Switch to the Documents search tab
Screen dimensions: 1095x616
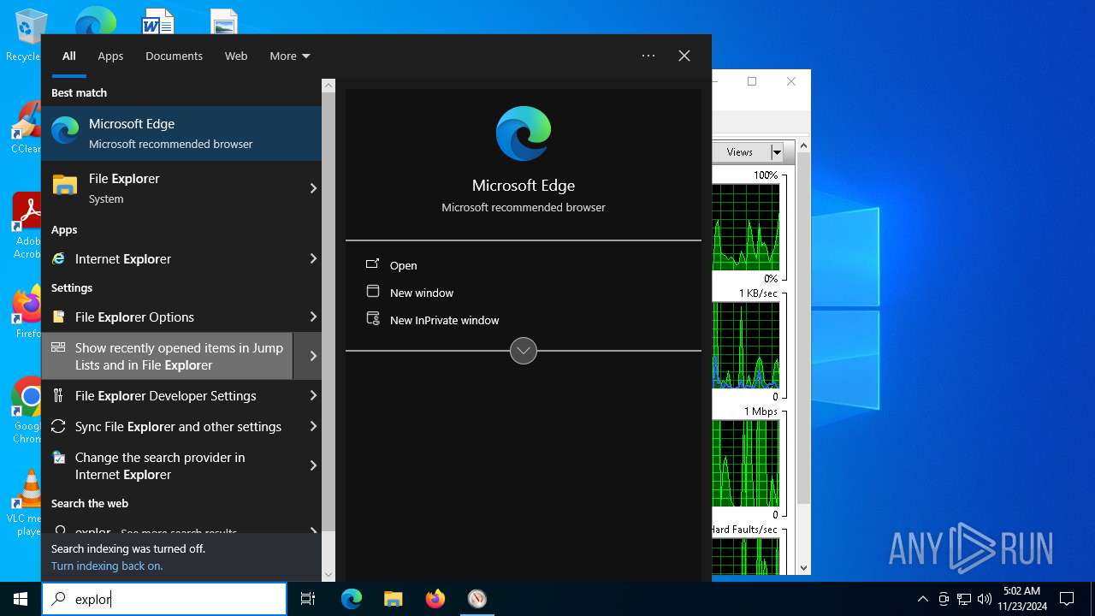[x=174, y=56]
